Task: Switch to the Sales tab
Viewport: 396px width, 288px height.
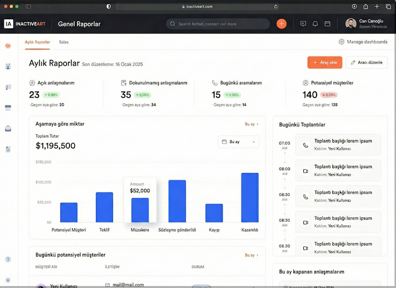Action: tap(63, 42)
